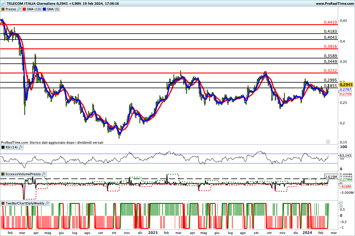Select the SMA (13) indicator label
This screenshot has width=355, height=236.
point(34,9)
